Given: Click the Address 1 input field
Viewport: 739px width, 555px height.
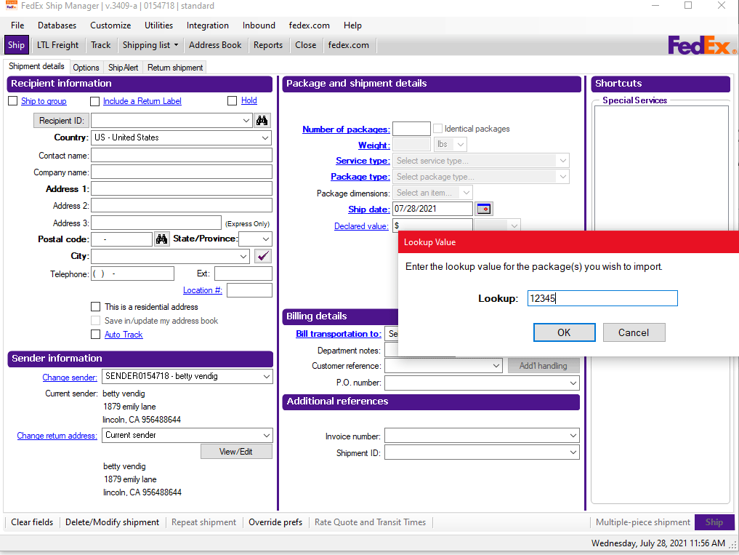Looking at the screenshot, I should [182, 189].
